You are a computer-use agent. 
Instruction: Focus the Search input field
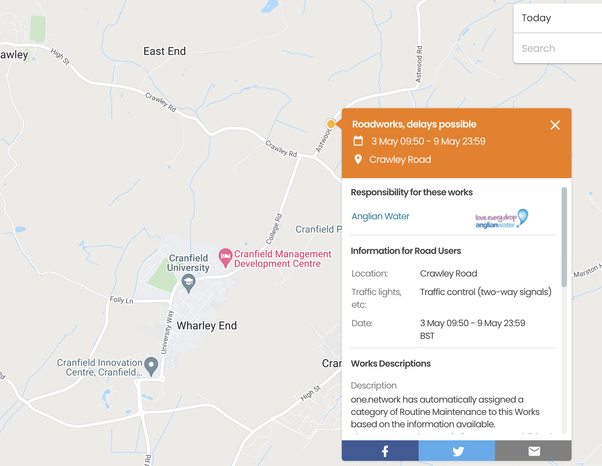pyautogui.click(x=557, y=48)
